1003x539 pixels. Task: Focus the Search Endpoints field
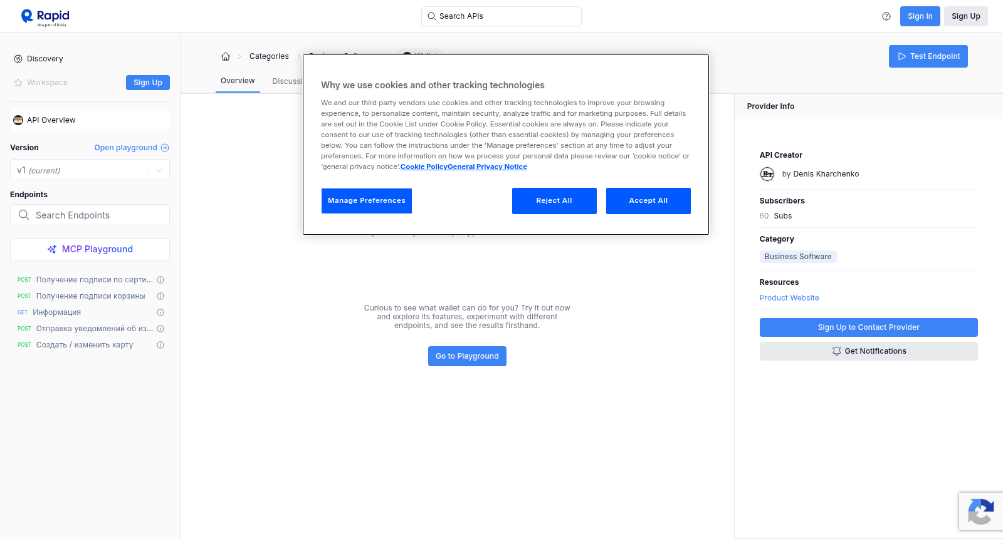[x=90, y=215]
